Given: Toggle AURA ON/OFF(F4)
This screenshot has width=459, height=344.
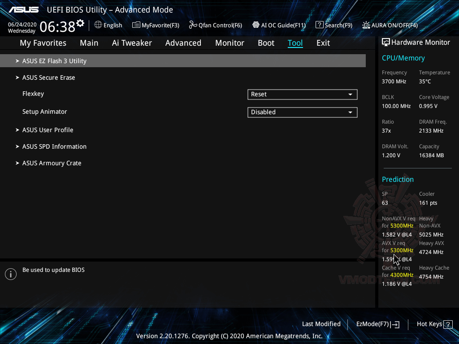Looking at the screenshot, I should 390,25.
